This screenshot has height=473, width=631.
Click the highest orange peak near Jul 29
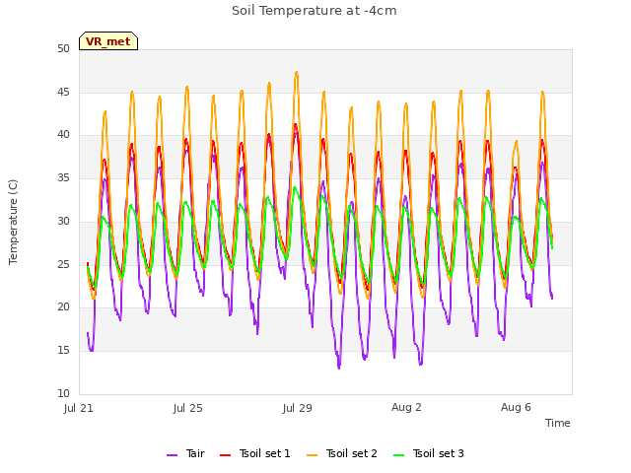coord(297,72)
